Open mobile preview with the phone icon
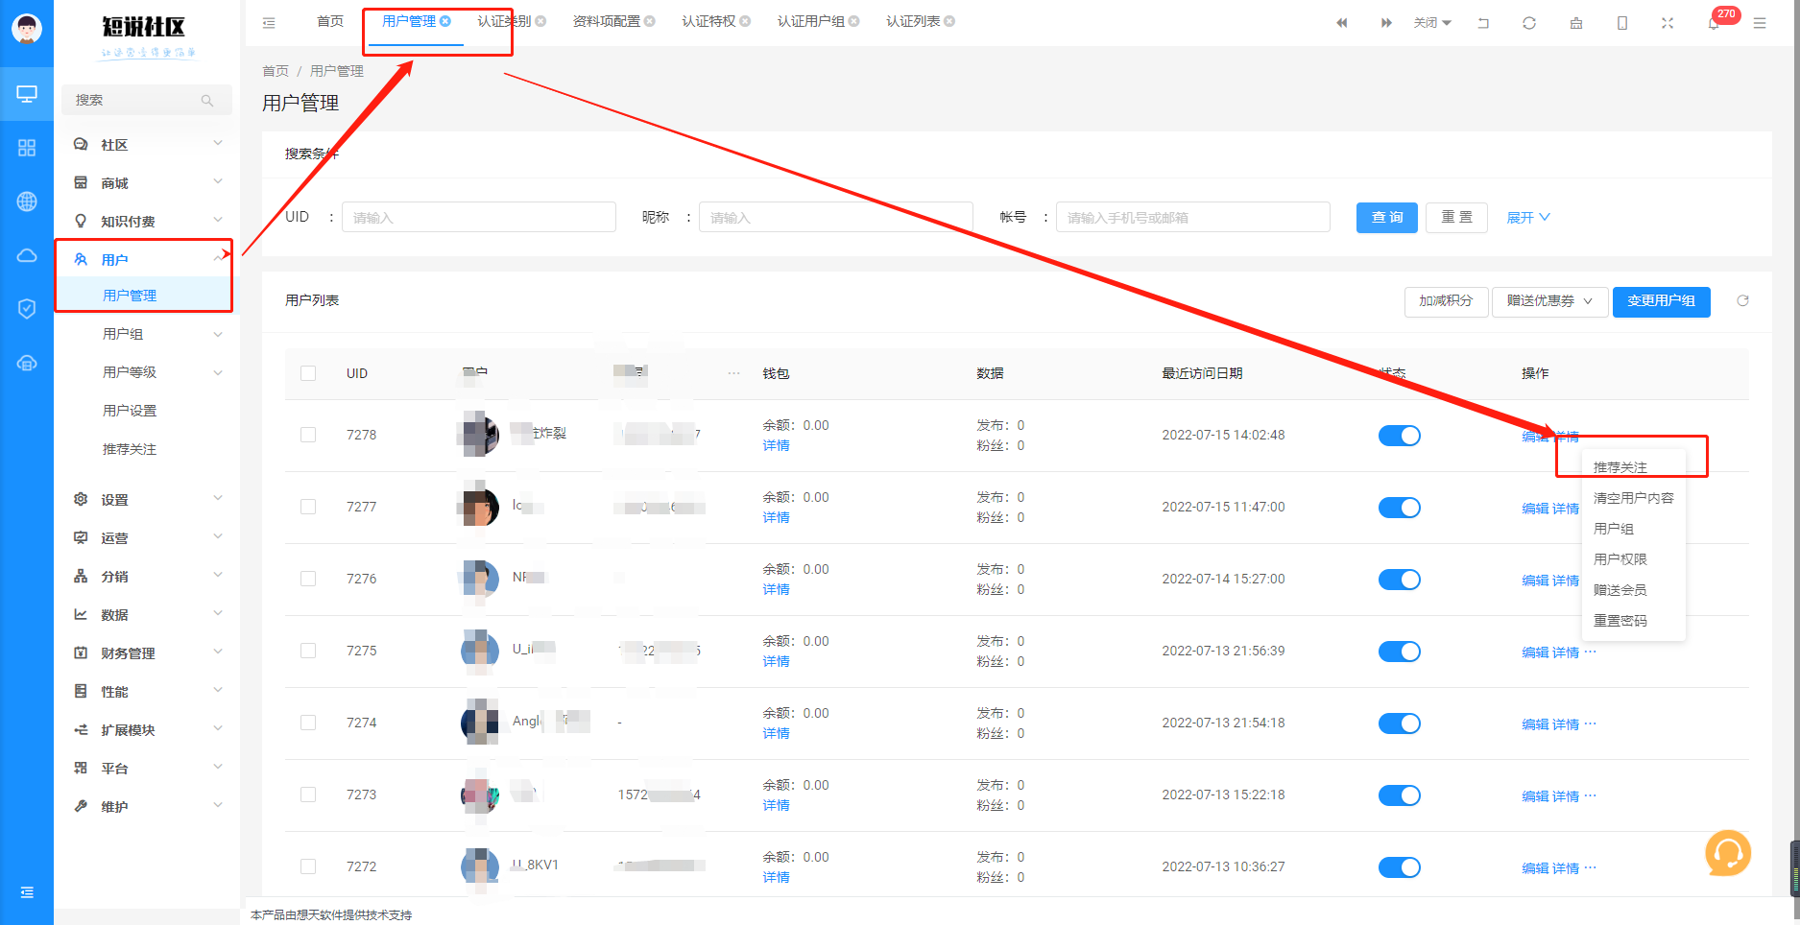Screen dimensions: 1800x925 coord(1622,22)
